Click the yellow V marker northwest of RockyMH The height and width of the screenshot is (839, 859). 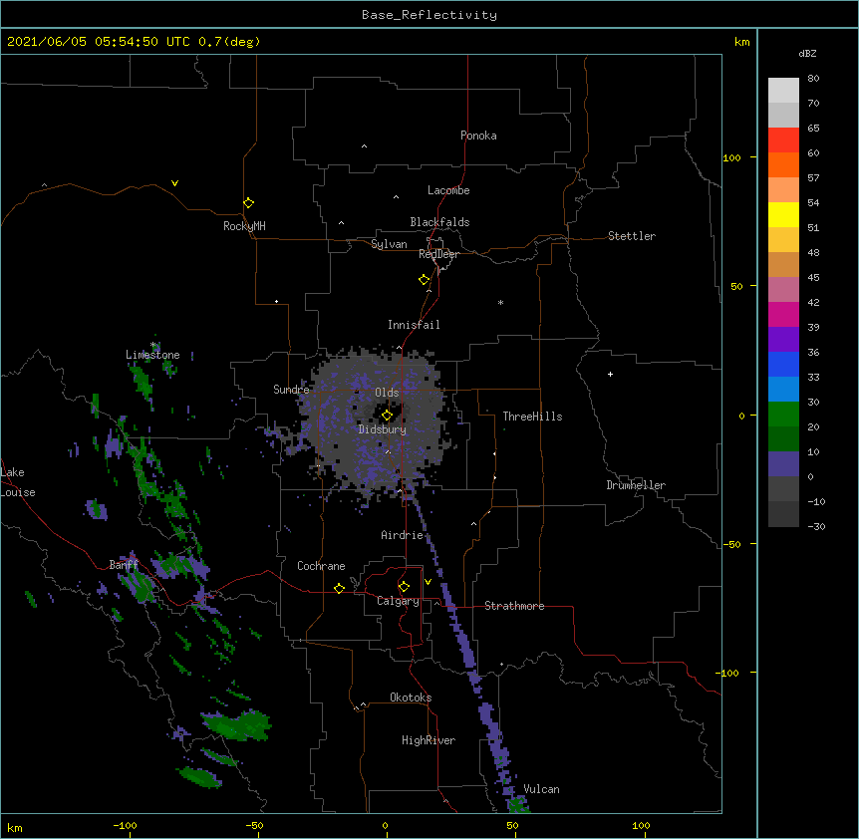174,183
